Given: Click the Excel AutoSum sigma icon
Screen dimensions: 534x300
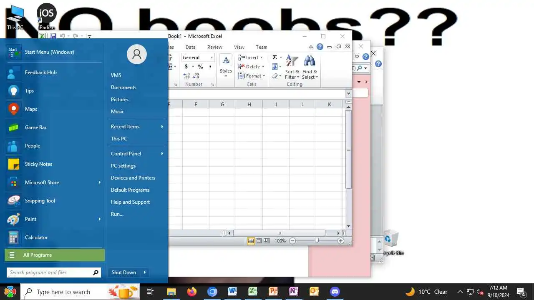Looking at the screenshot, I should coord(275,57).
